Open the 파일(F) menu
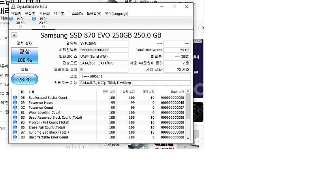This screenshot has height=178, width=316. [16, 13]
